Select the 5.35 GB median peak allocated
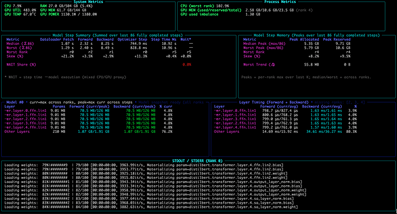Viewport: 397px width, 214px height. pos(312,44)
